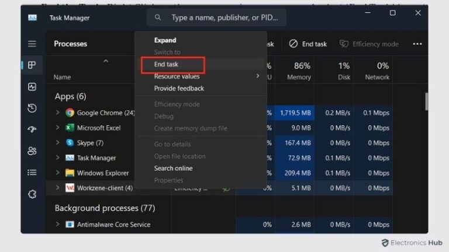Screen dimensions: 449x252
Task: Click the search box in Task Manager
Action: pos(216,17)
